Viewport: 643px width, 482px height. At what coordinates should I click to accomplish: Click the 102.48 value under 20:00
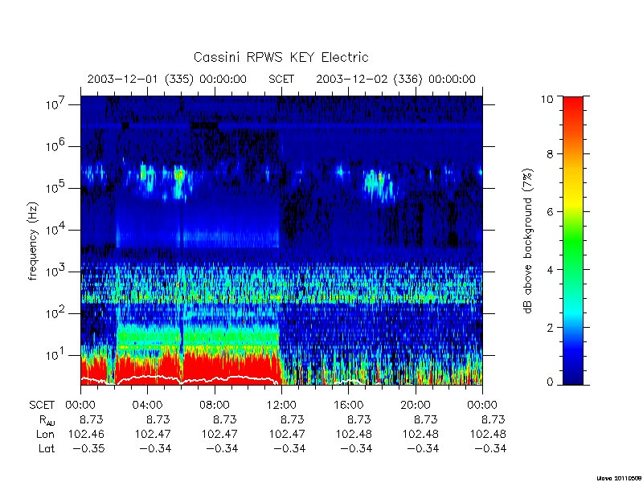tap(420, 434)
